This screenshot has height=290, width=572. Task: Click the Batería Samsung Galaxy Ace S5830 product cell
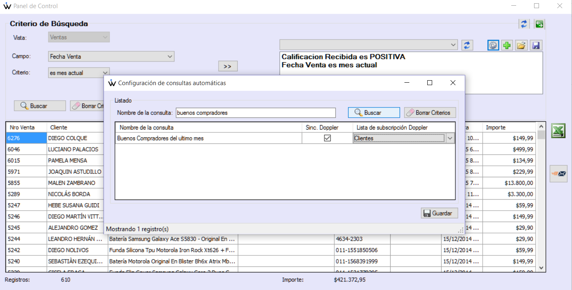point(173,239)
